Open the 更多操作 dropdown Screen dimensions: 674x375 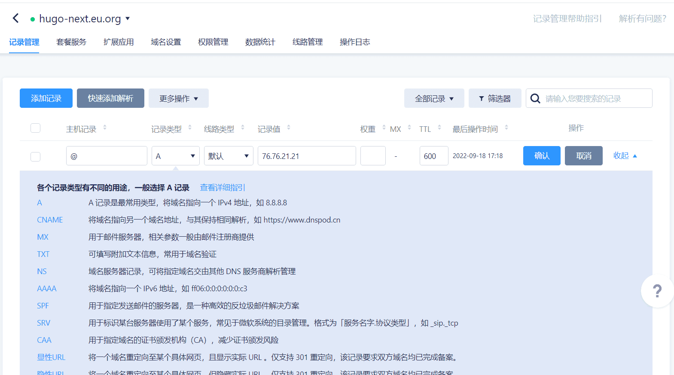coord(179,98)
